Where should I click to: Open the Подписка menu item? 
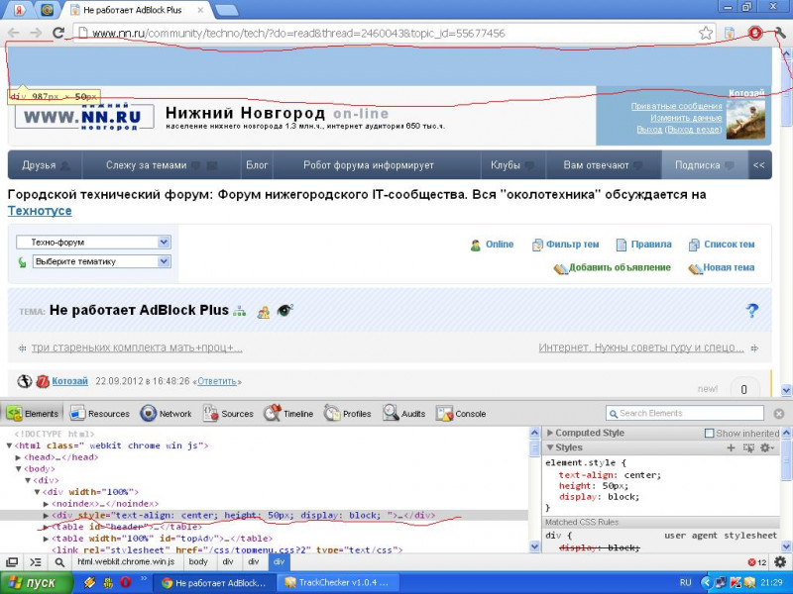[705, 164]
